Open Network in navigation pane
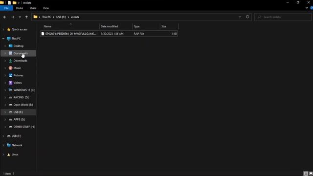This screenshot has width=313, height=176. (17, 145)
